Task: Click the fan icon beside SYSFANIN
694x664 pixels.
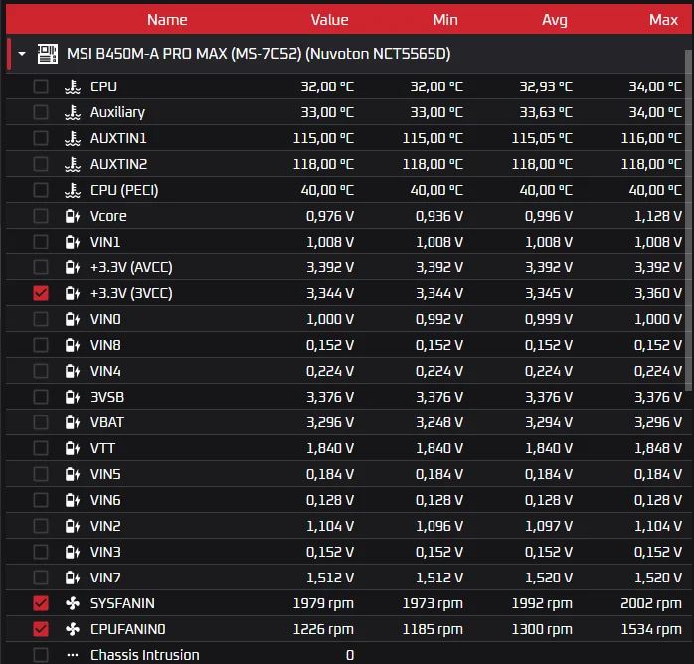Action: [73, 603]
